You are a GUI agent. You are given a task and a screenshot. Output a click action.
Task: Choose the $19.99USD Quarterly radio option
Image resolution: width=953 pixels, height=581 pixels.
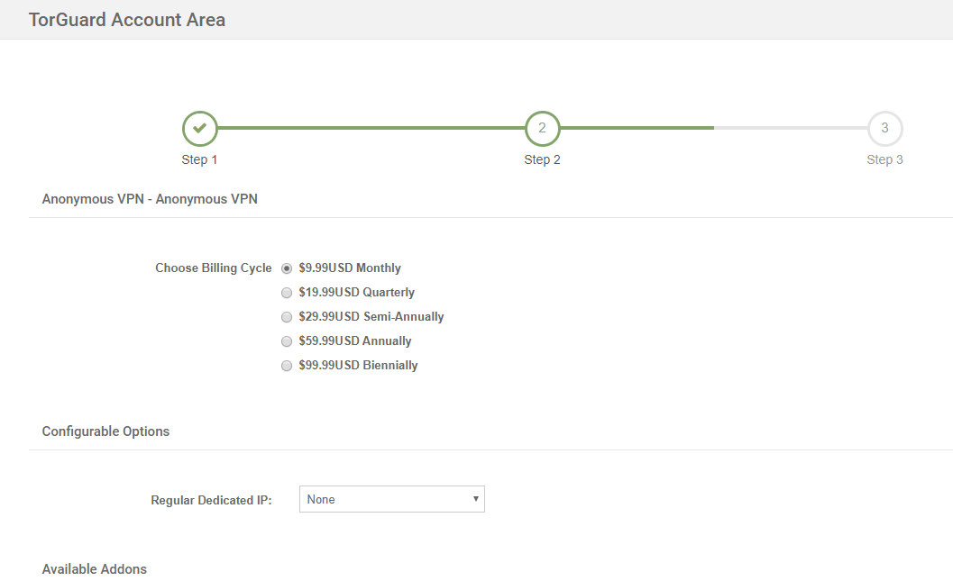(x=287, y=293)
